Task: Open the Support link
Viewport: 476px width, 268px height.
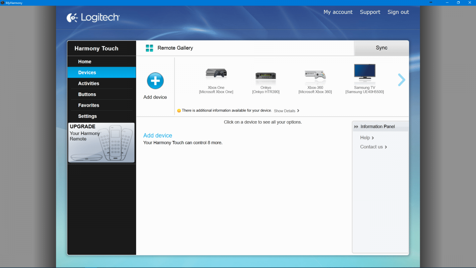Action: [x=370, y=12]
